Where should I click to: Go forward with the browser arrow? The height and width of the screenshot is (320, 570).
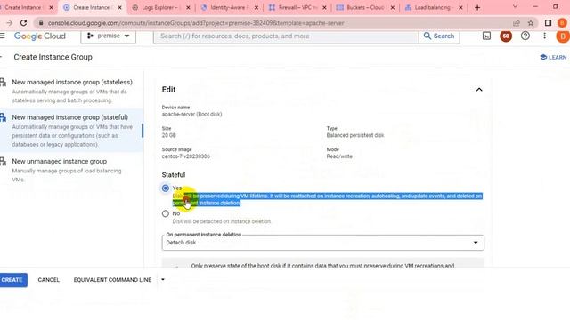10,23
